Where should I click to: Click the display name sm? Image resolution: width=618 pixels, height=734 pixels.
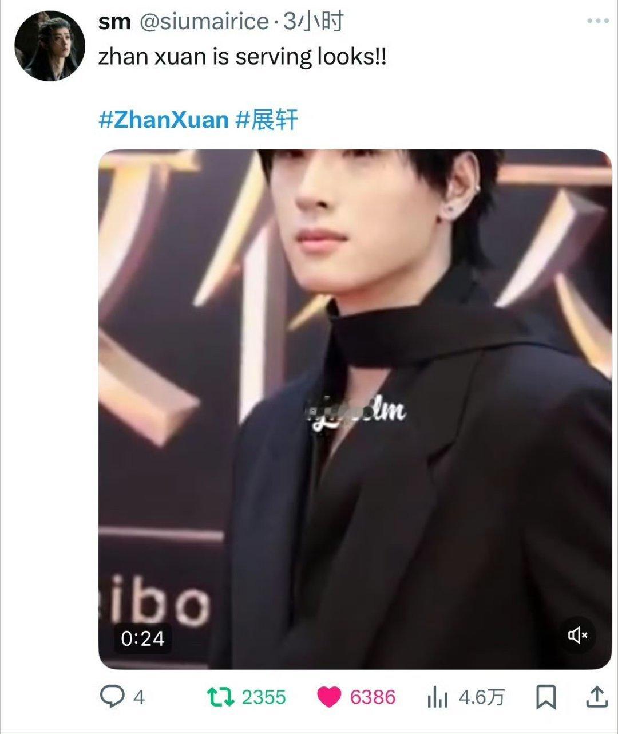coord(114,22)
